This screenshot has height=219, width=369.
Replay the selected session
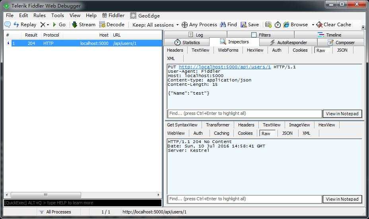tap(25, 25)
